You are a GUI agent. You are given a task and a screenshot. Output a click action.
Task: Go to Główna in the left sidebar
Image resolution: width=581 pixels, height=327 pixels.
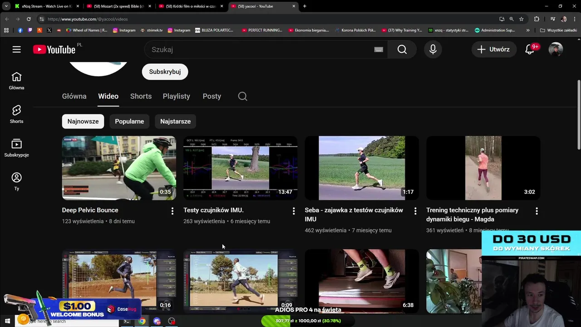coord(16,81)
